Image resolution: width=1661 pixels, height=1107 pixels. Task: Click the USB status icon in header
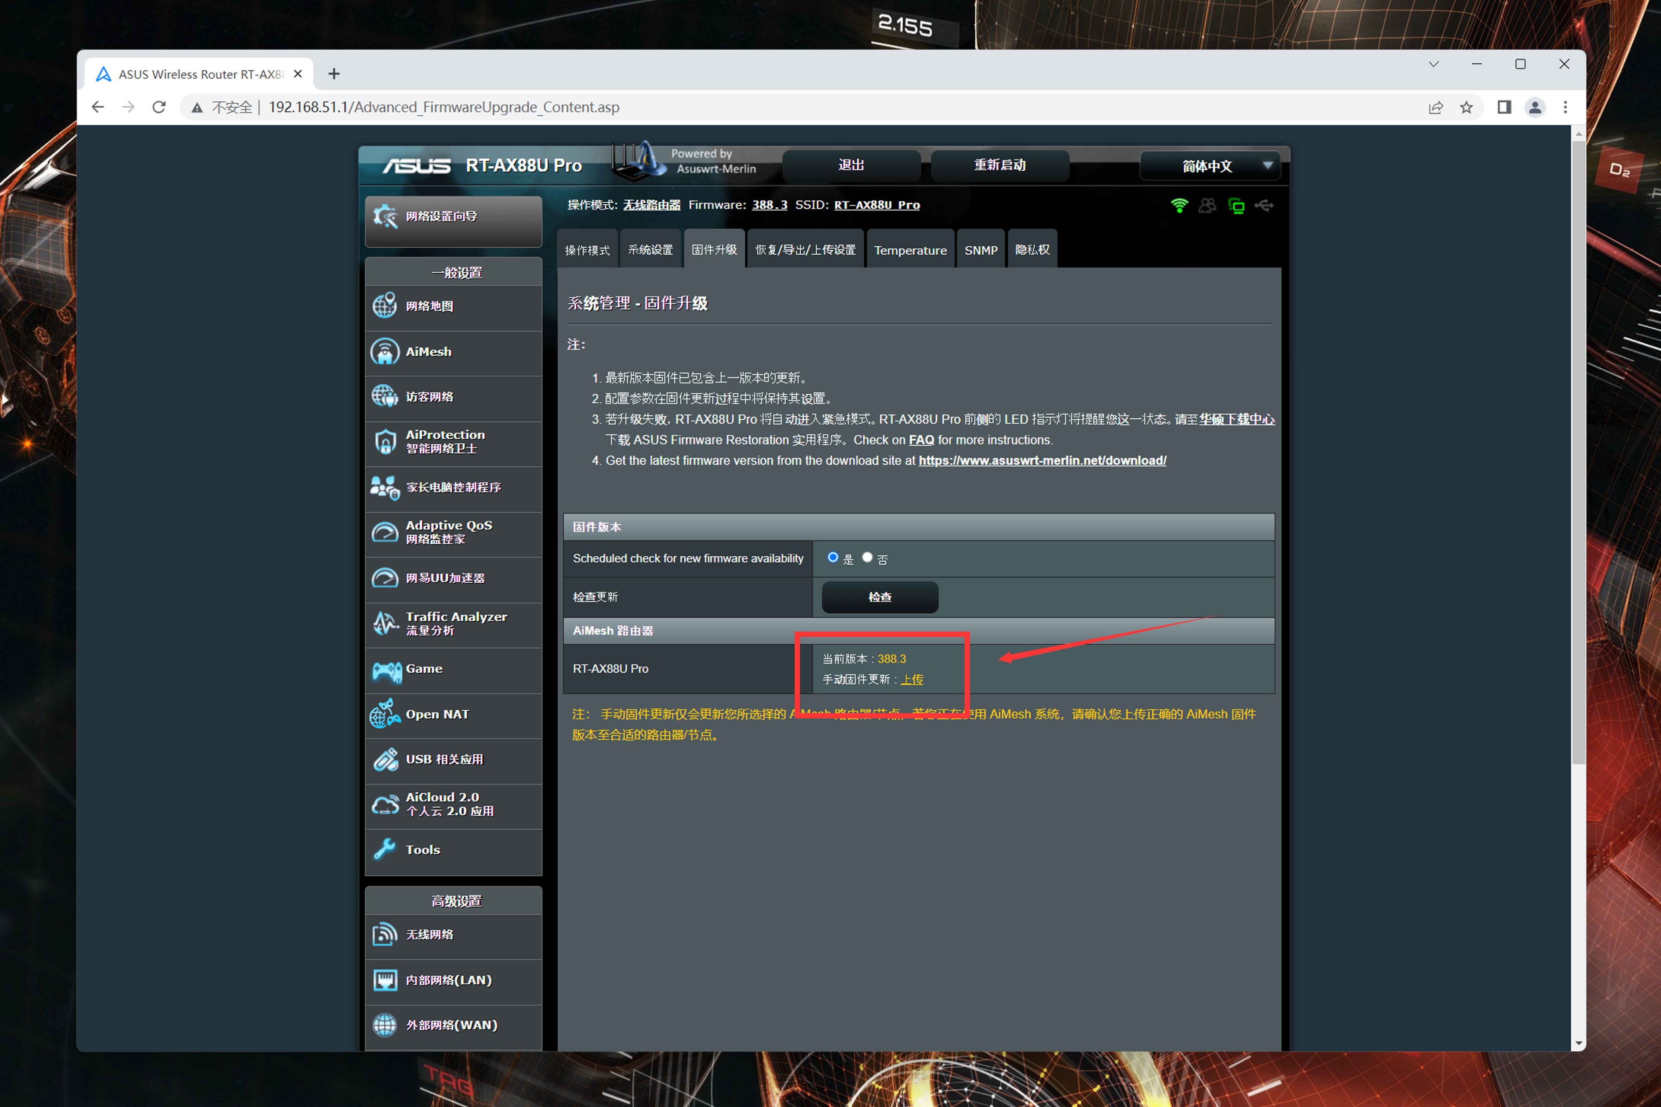(1263, 206)
